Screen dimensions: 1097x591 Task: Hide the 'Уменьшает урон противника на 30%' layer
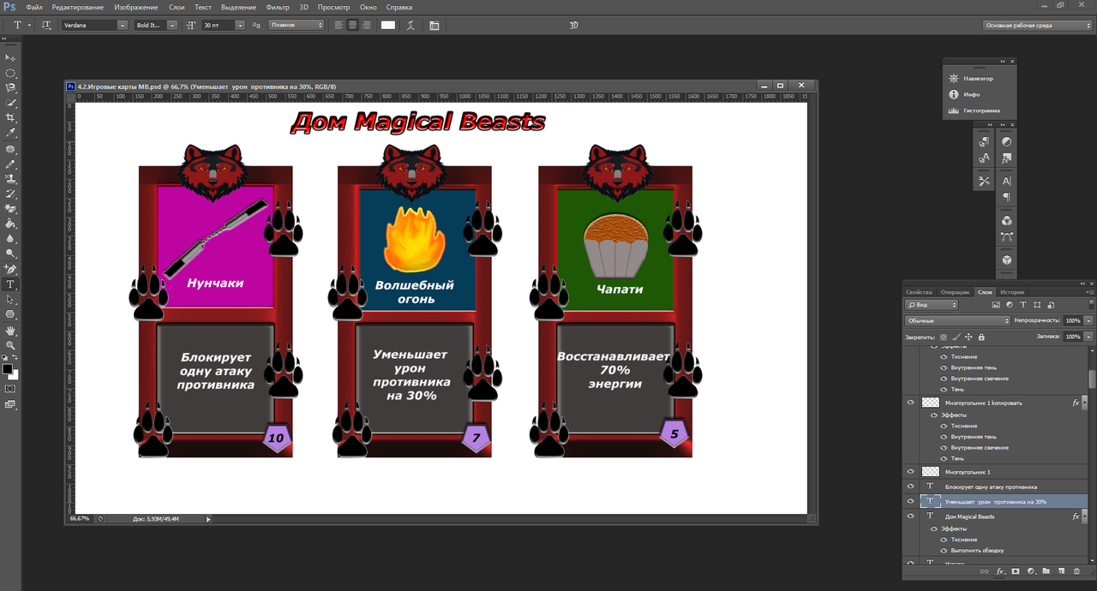click(x=910, y=501)
